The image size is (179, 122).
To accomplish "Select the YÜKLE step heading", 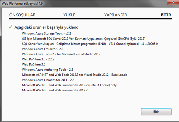I will click(69, 15).
